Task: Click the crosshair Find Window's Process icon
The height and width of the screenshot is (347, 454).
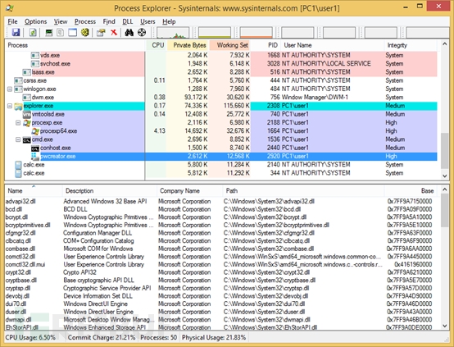Action: pyautogui.click(x=142, y=33)
